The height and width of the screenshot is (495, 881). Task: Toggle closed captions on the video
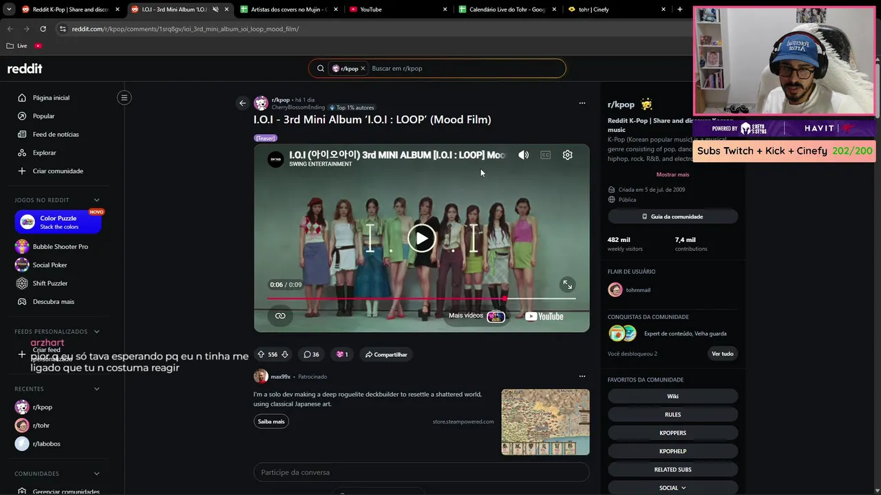click(x=546, y=155)
